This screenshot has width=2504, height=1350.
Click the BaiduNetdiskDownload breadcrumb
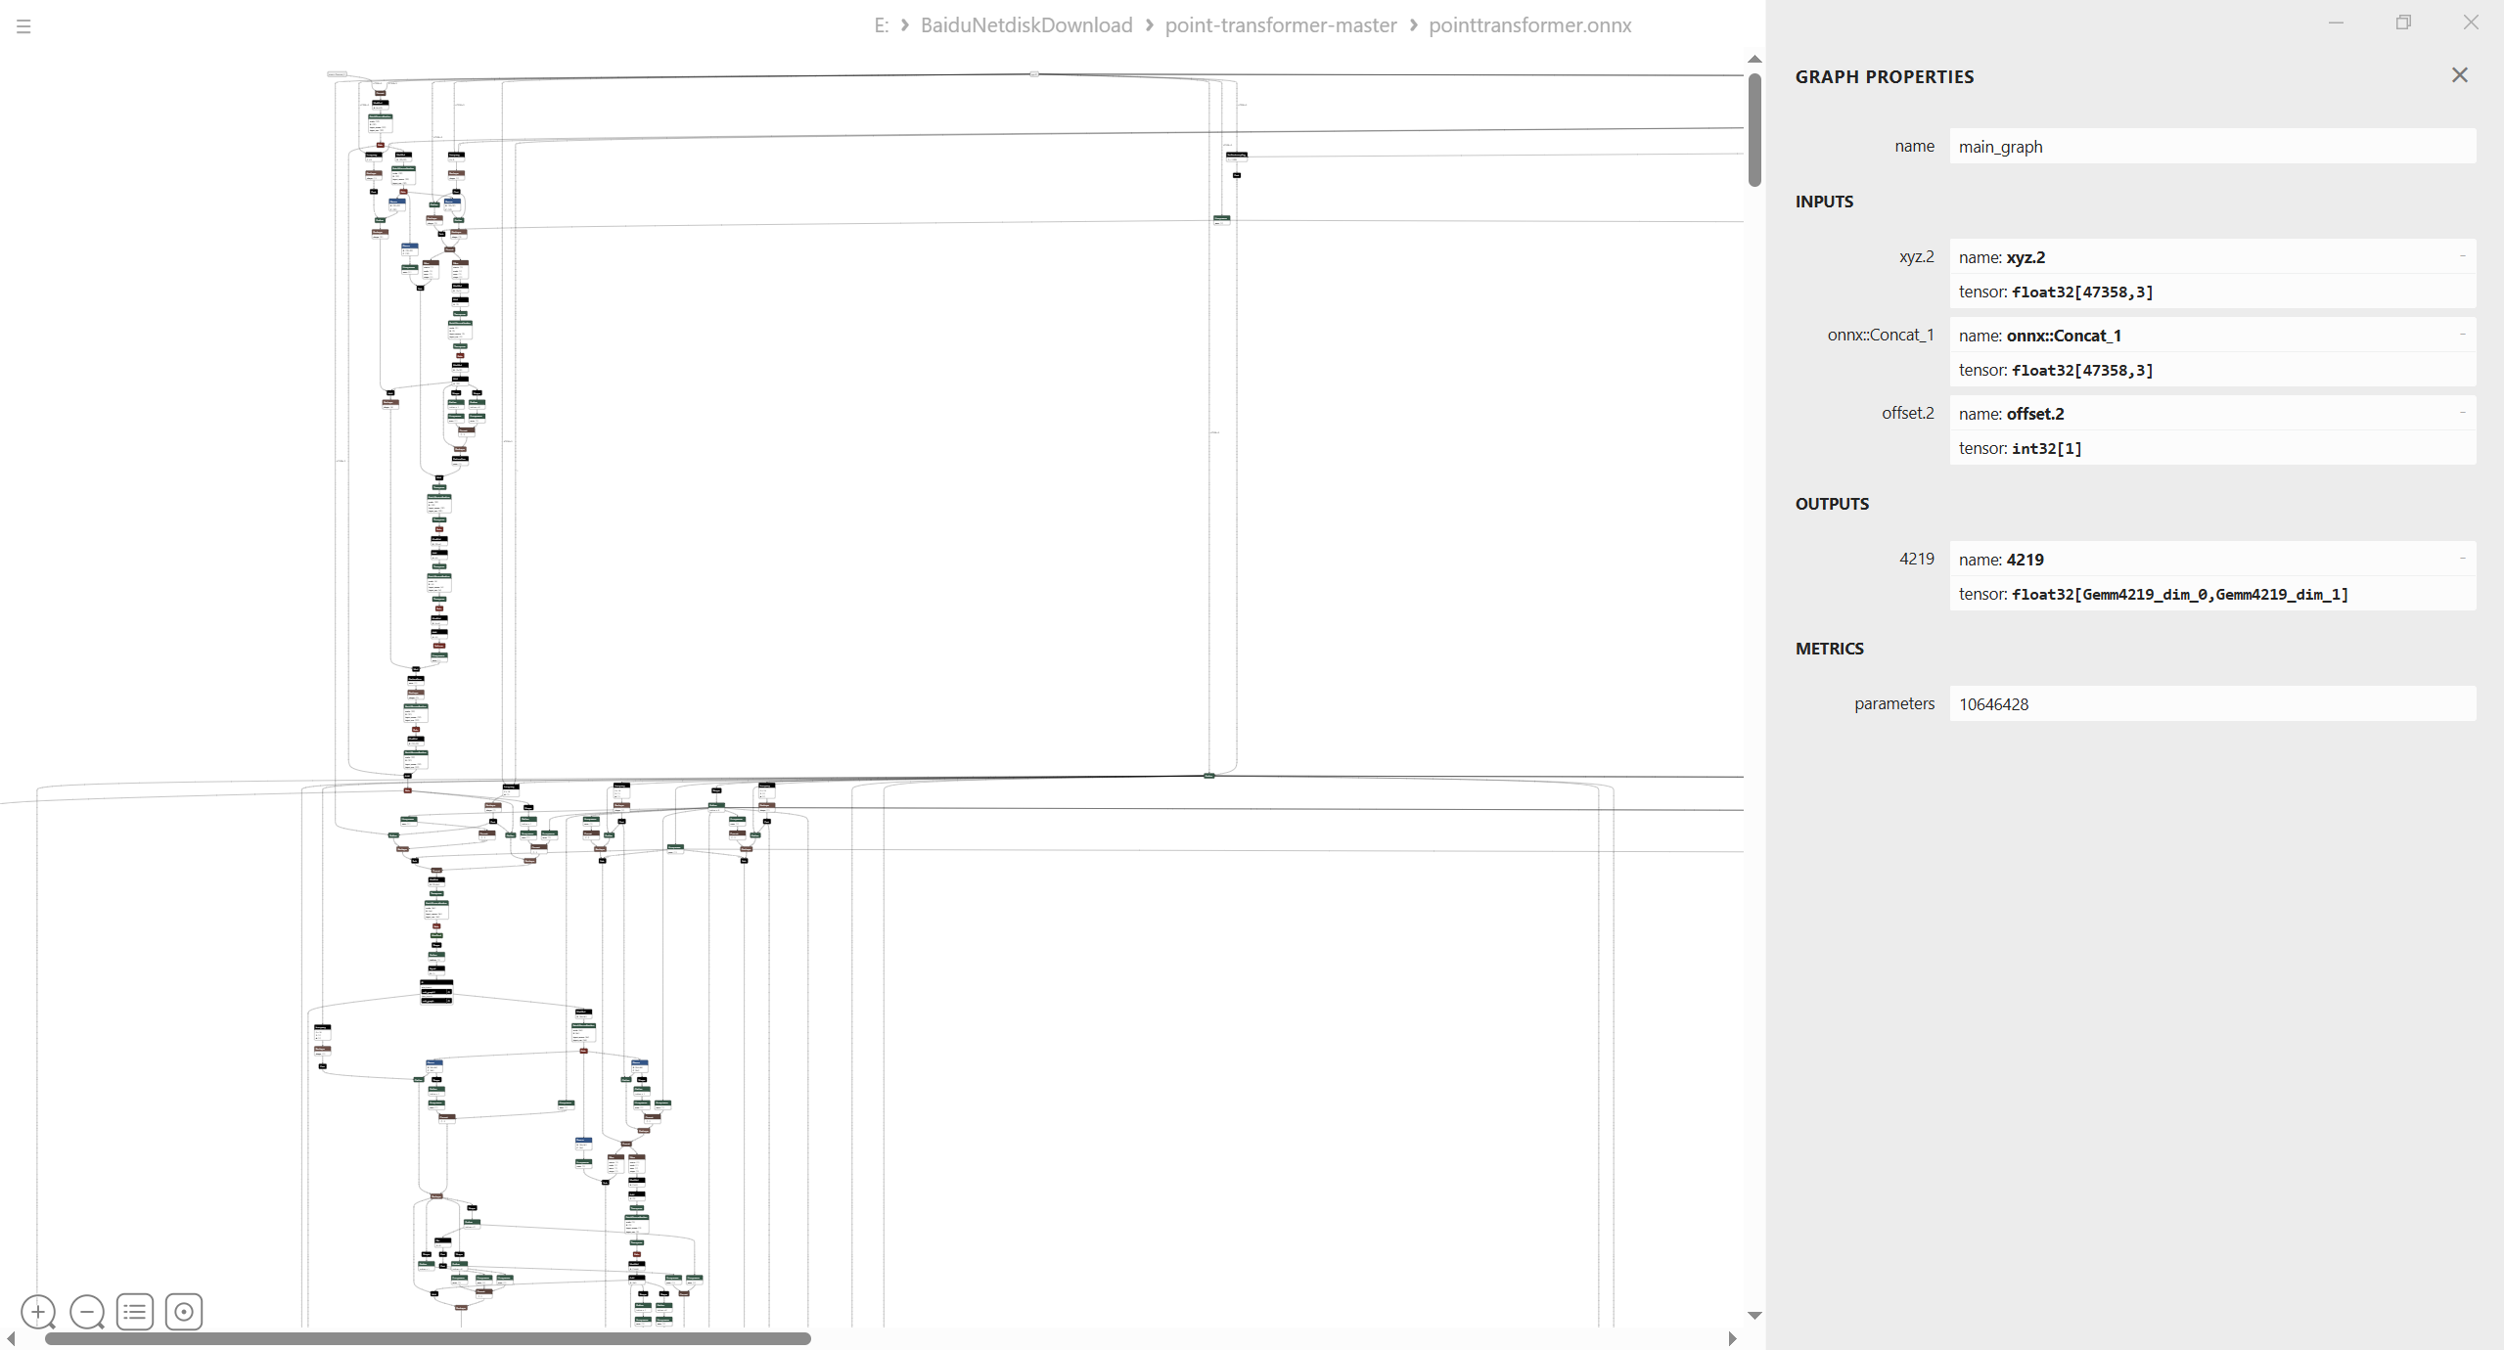tap(1025, 25)
